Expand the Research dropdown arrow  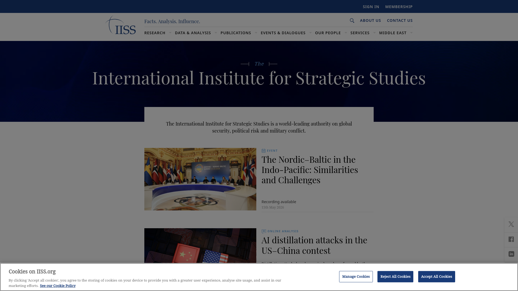[x=170, y=33]
